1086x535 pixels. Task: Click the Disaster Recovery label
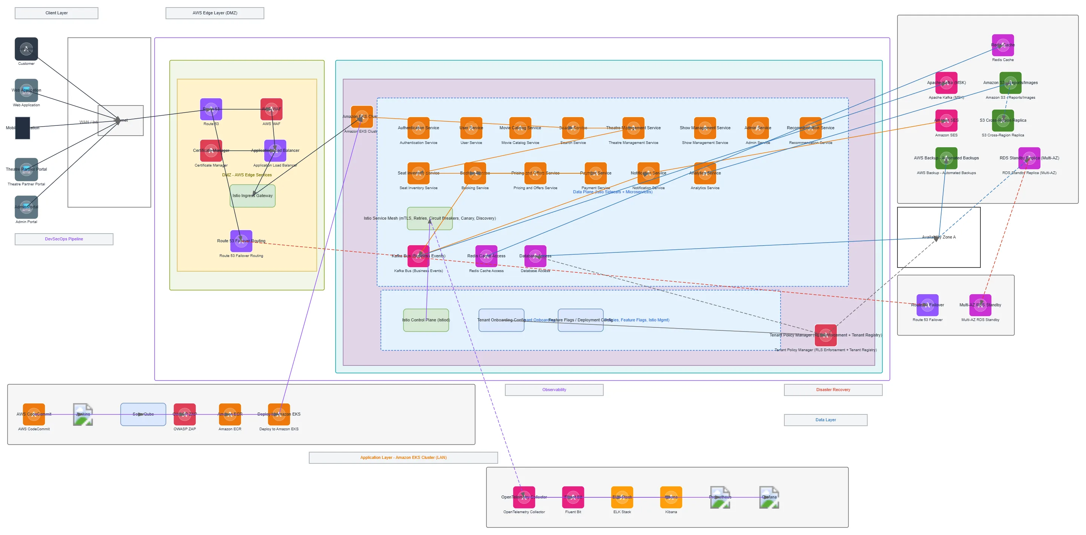click(833, 390)
